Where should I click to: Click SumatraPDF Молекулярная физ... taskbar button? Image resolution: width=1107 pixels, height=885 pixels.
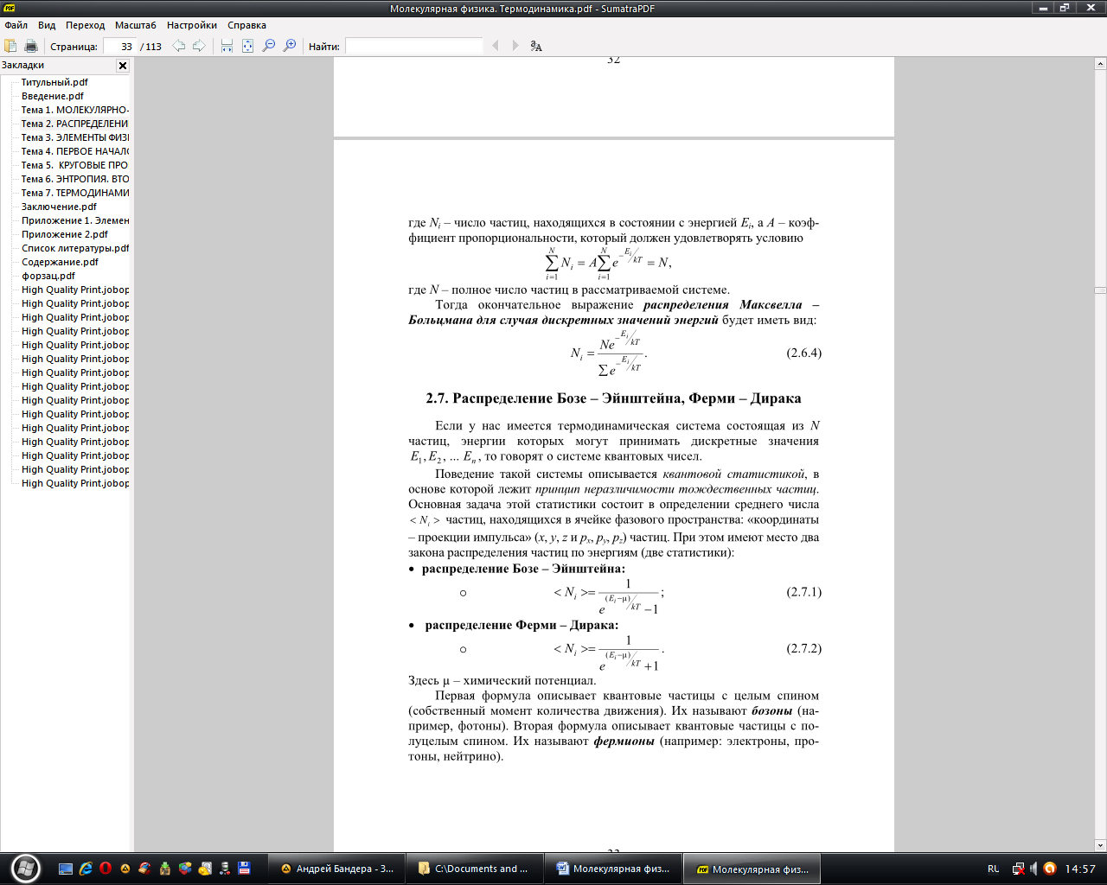click(x=752, y=869)
